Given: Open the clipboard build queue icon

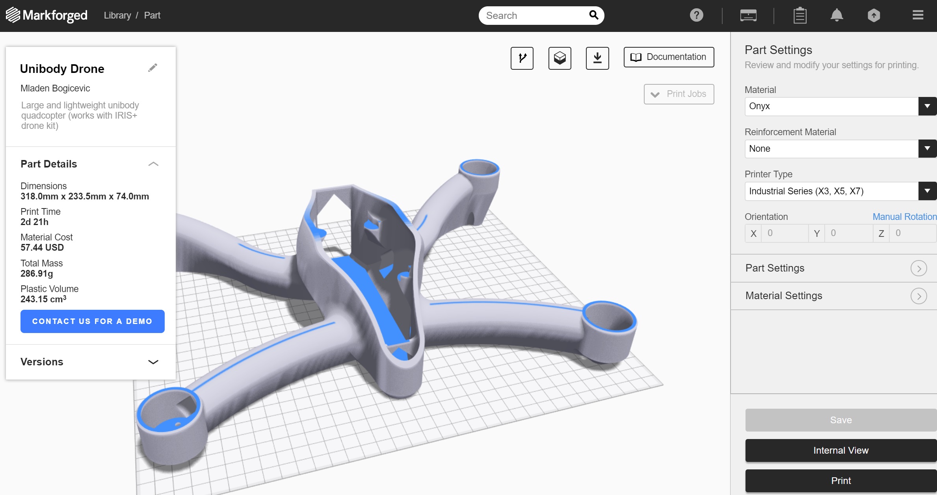Looking at the screenshot, I should 799,16.
